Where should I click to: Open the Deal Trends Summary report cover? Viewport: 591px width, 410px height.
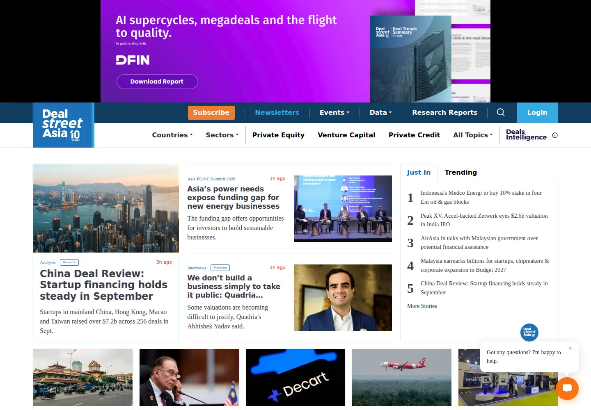pos(410,59)
